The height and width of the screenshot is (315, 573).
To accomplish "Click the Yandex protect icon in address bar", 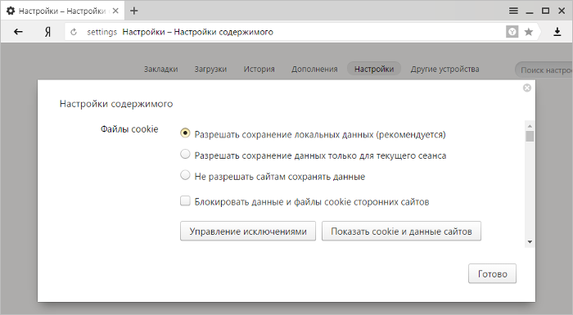I will click(x=512, y=32).
